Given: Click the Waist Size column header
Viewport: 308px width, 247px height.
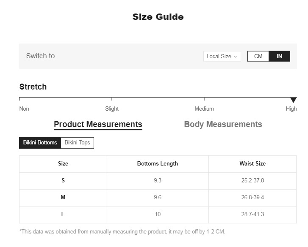Looking at the screenshot, I should click(x=253, y=164).
